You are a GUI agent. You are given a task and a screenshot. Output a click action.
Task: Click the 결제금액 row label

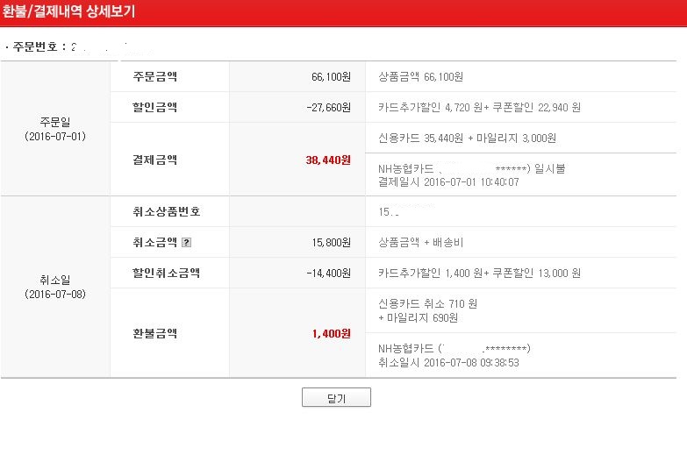(154, 160)
